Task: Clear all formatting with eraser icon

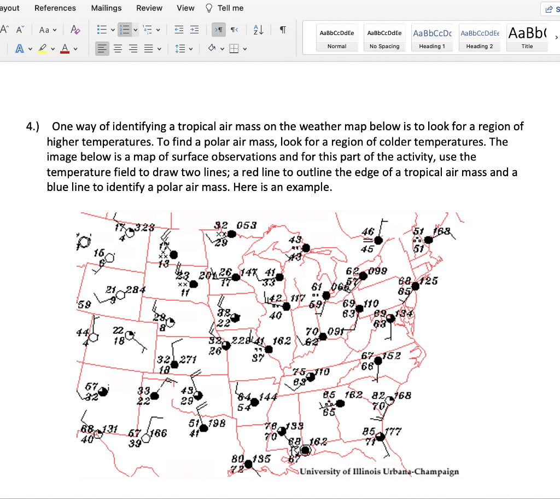Action: coord(75,30)
